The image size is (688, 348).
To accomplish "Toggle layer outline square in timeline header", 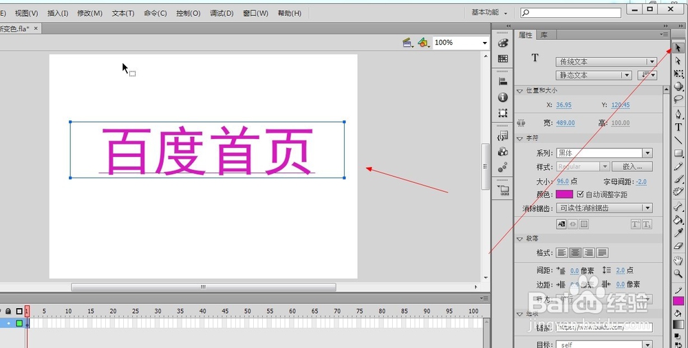I will [x=19, y=311].
